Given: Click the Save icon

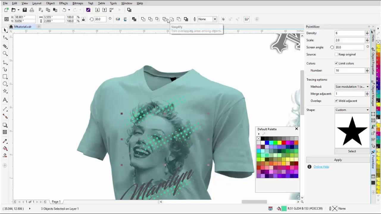Looking at the screenshot, I should click(x=25, y=10).
